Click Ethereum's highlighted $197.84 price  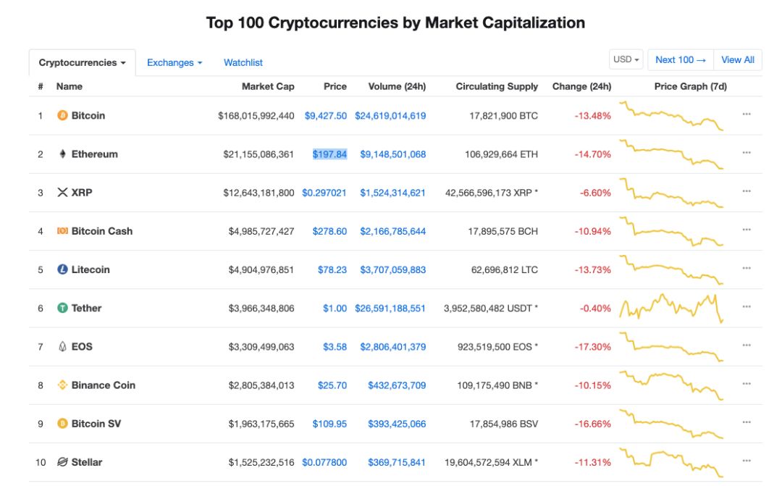(330, 154)
